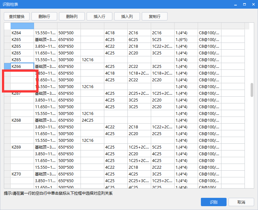
Task: Select 3C25 in the KZ70 row
Action: pos(162,174)
